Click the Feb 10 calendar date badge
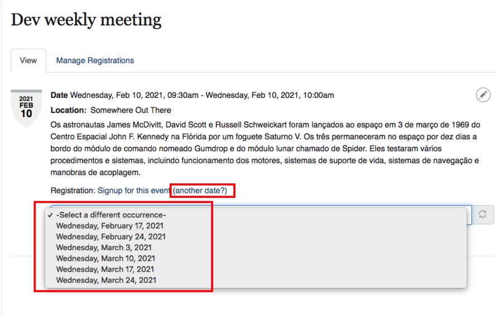 (x=26, y=108)
